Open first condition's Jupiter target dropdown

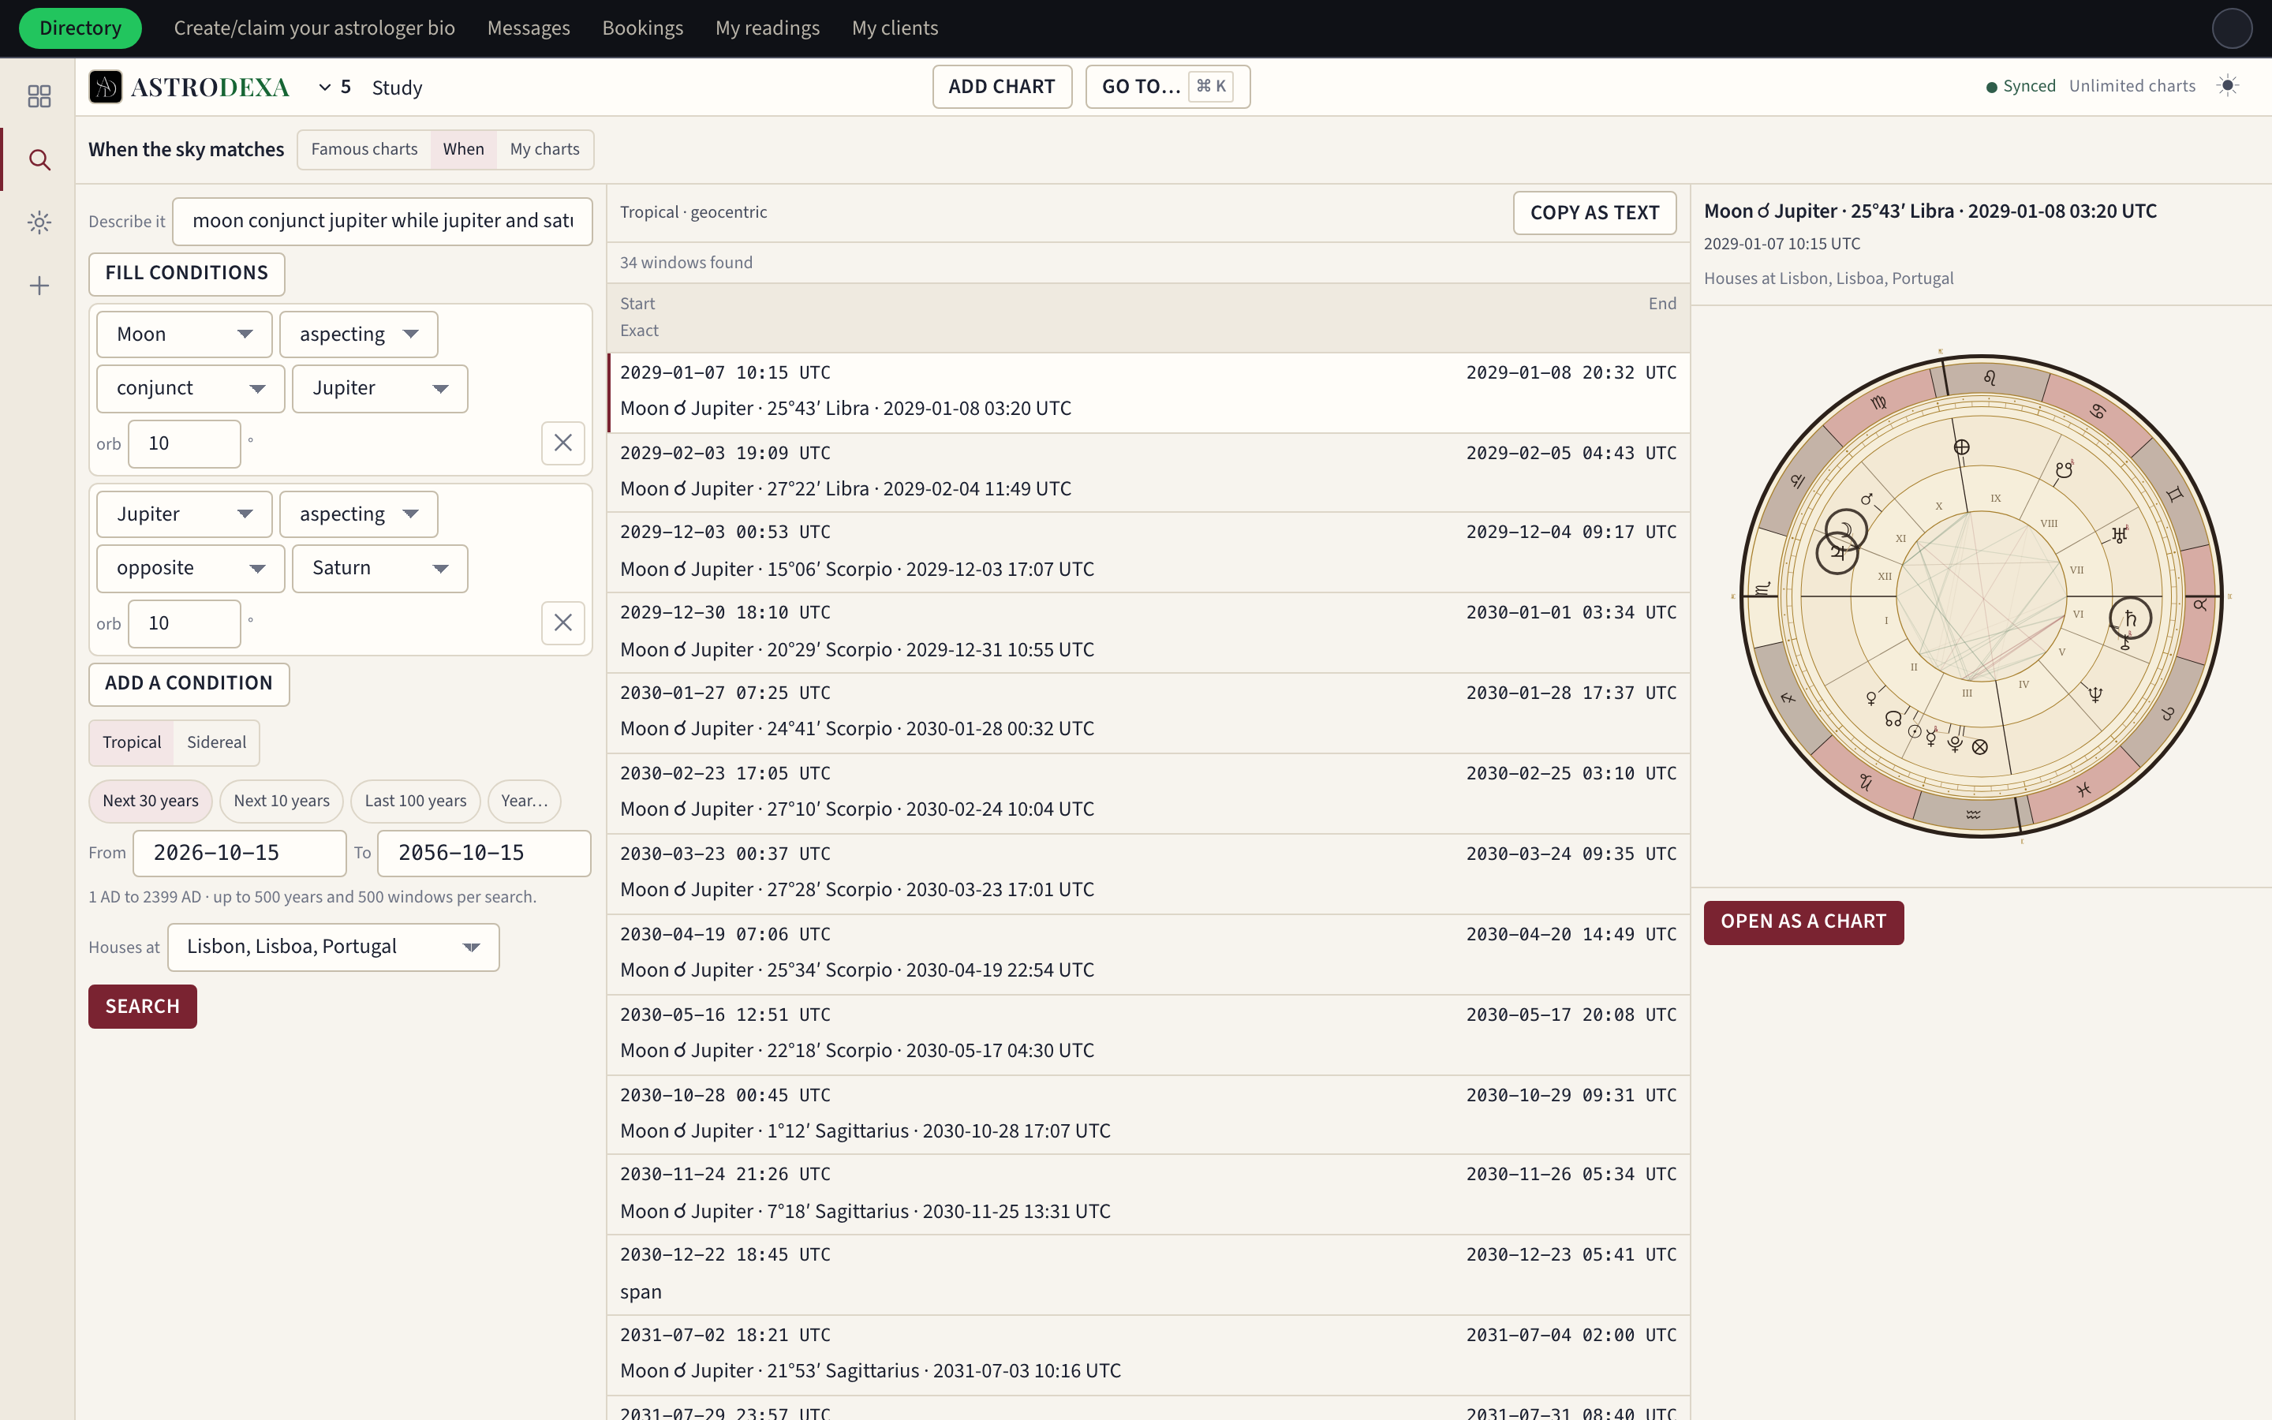379,389
